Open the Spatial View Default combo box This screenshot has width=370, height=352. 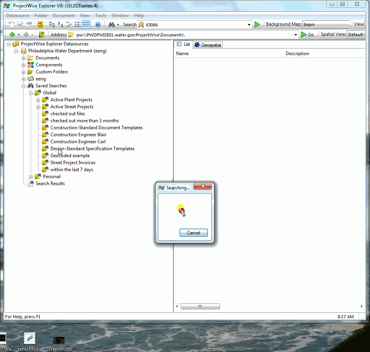[356, 35]
